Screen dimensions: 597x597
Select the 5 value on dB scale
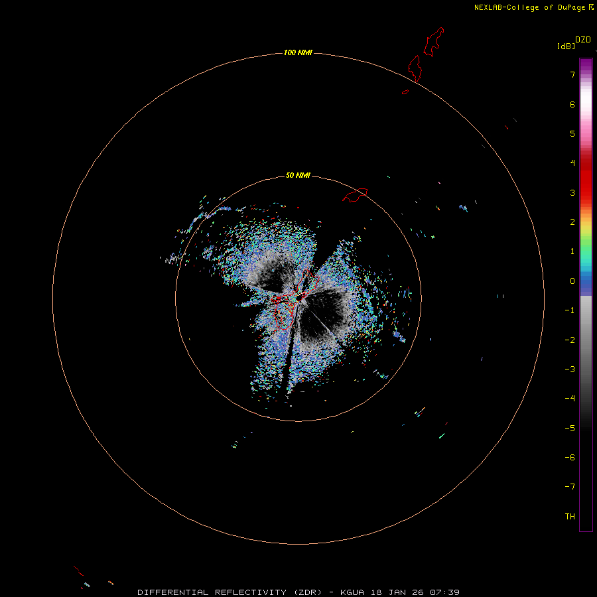(x=572, y=133)
